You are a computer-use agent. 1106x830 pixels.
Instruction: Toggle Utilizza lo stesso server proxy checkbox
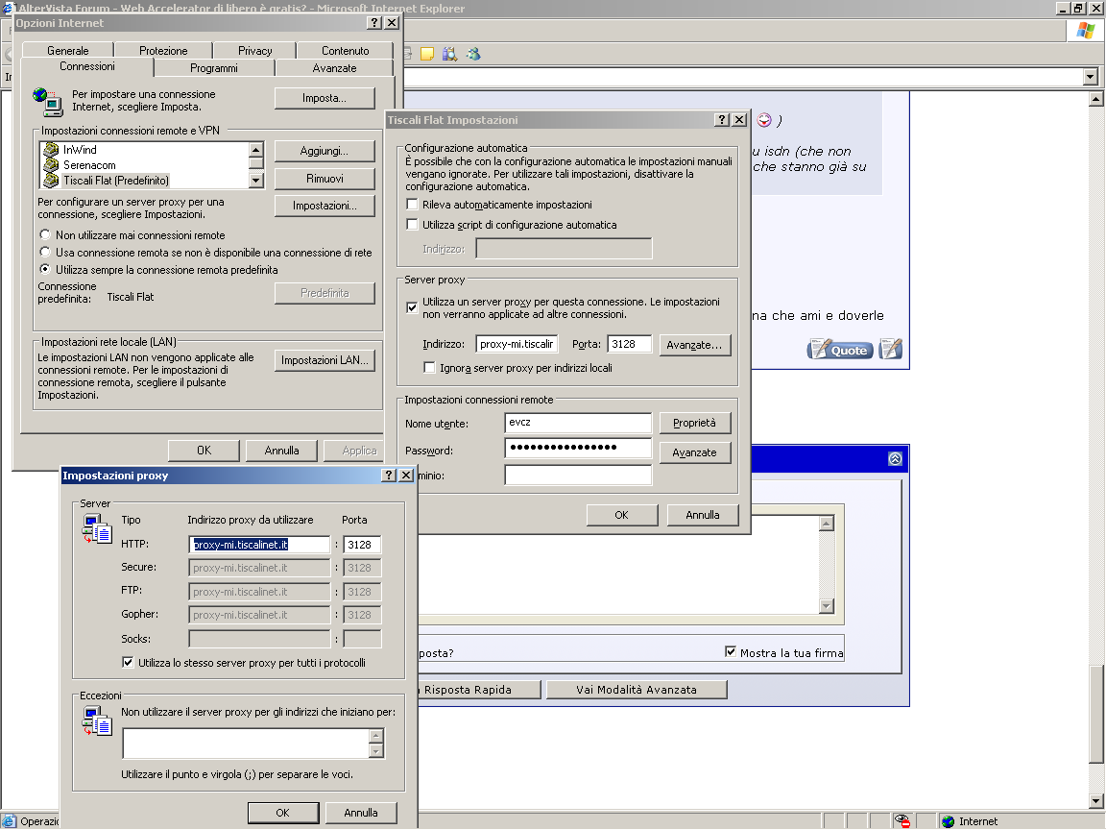point(128,663)
